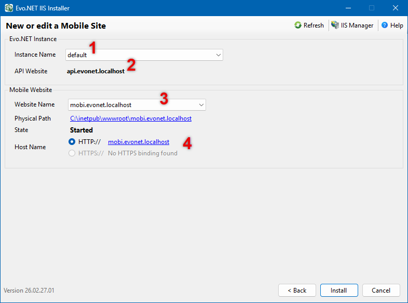Click the Started state text

coord(81,130)
